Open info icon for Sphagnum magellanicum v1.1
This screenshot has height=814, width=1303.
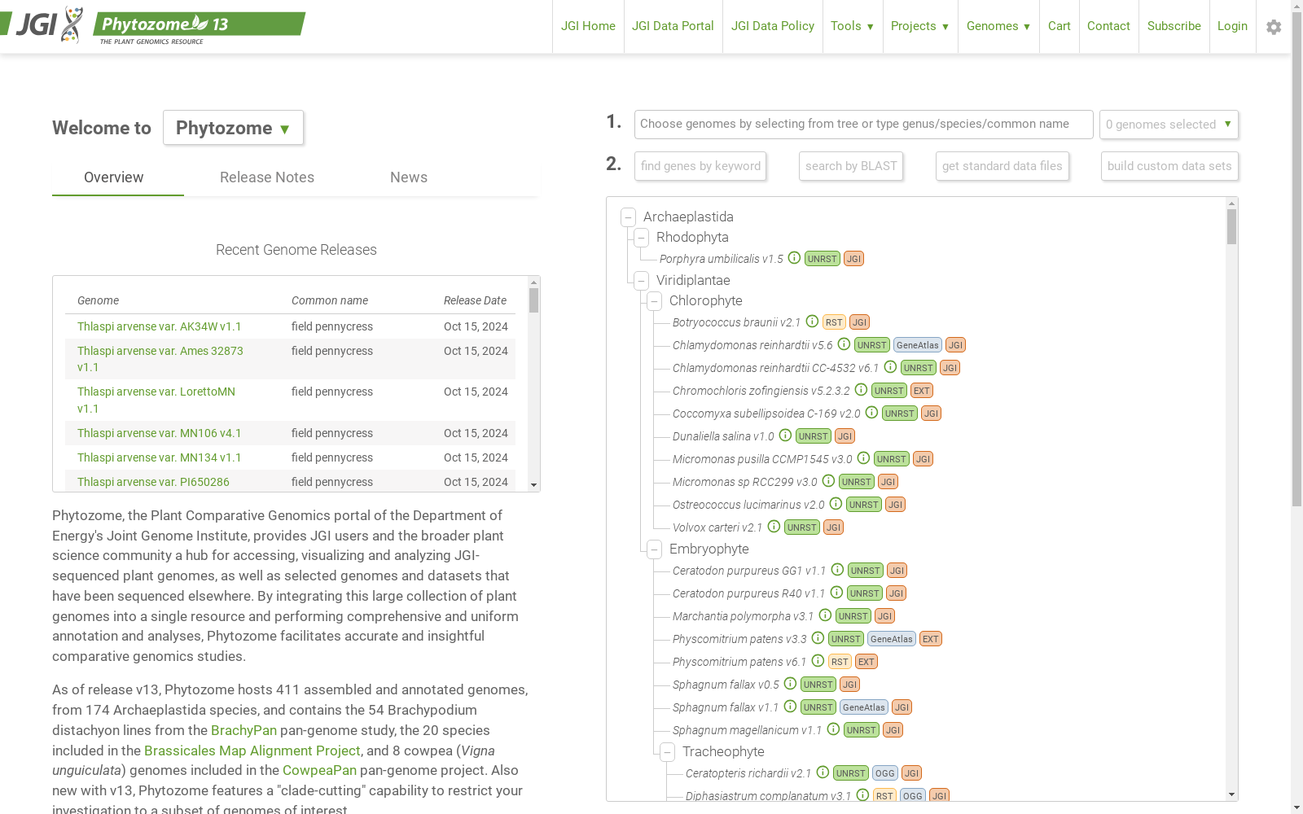point(833,729)
